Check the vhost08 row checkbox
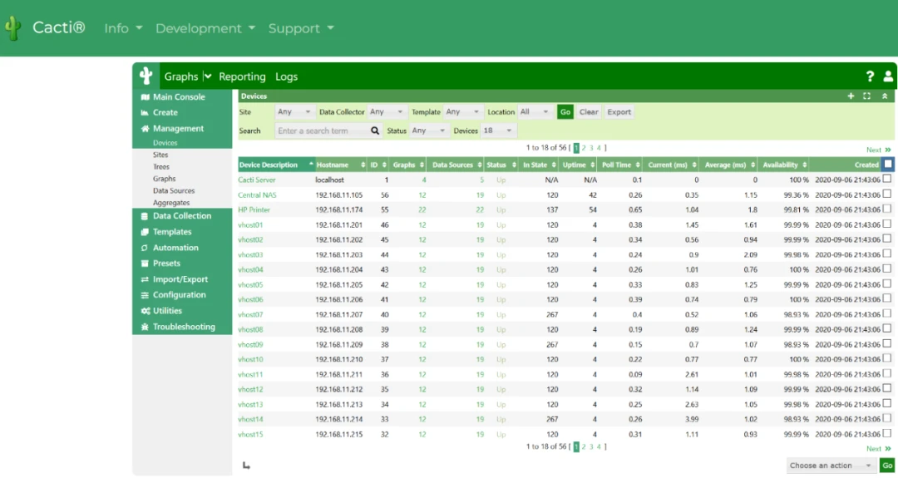This screenshot has width=898, height=478. pos(887,328)
